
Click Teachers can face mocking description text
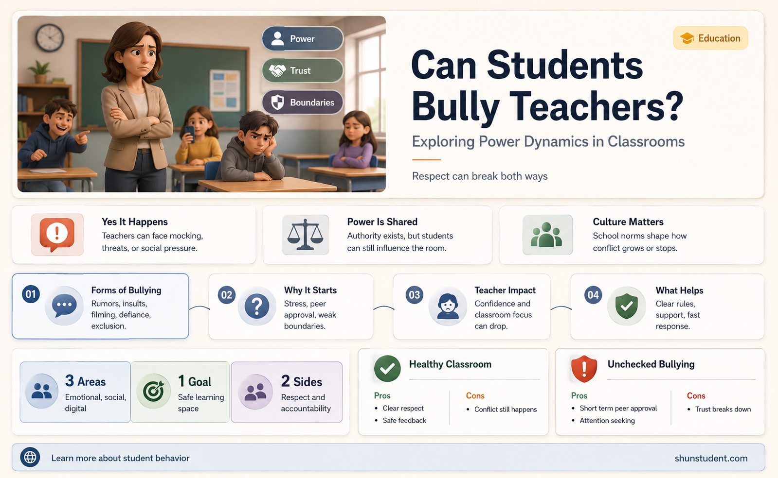152,242
